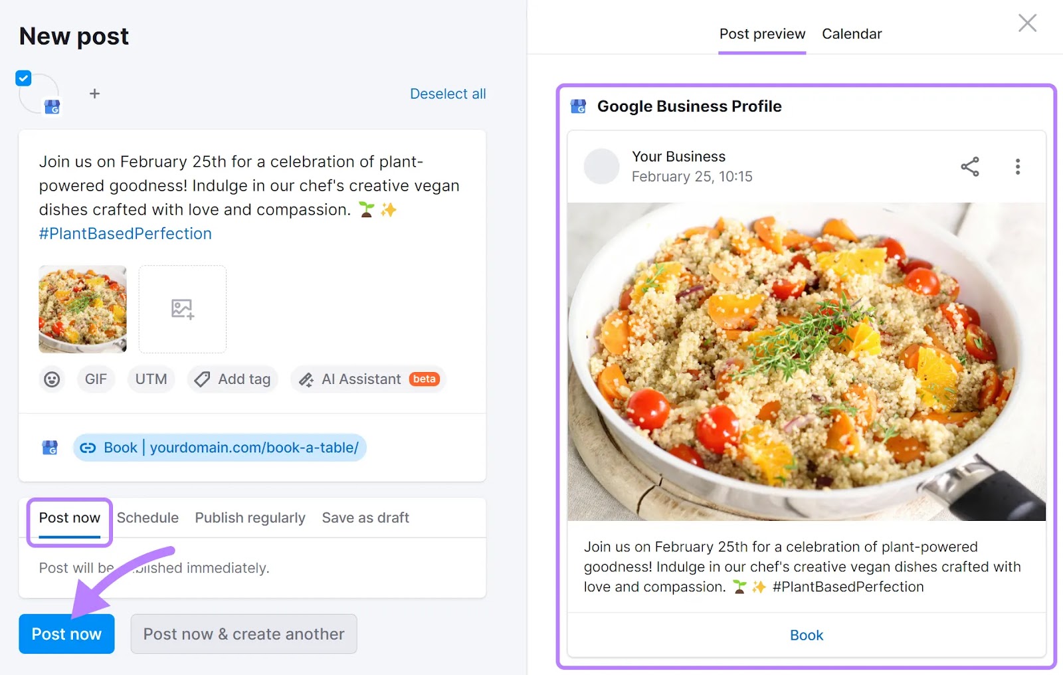Image resolution: width=1063 pixels, height=675 pixels.
Task: Deselect all connected profiles
Action: click(448, 93)
